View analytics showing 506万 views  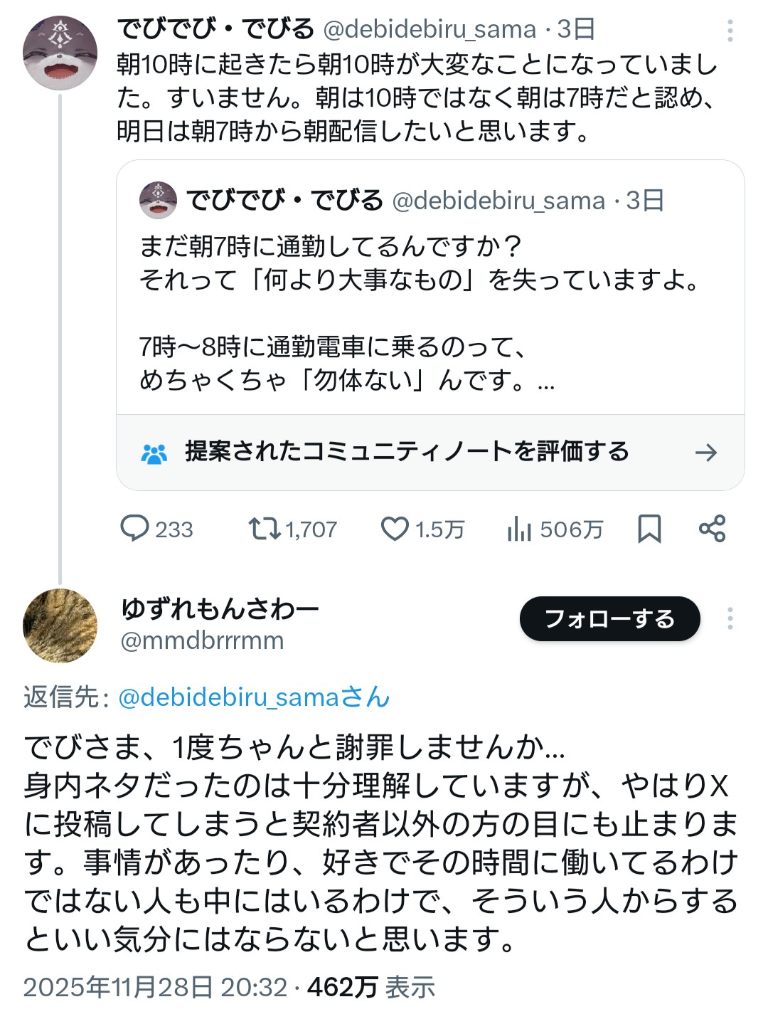point(520,529)
